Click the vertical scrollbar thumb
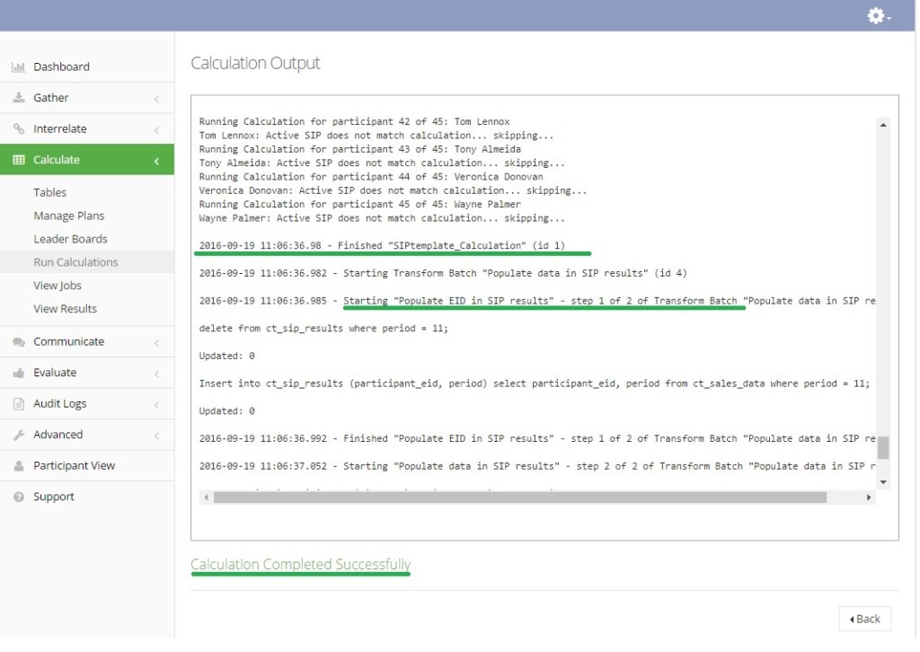The height and width of the screenshot is (652, 920). pos(882,447)
